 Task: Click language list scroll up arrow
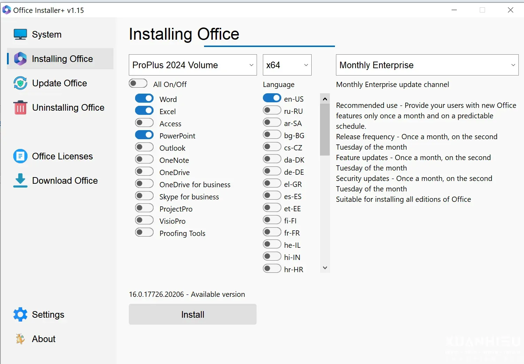pyautogui.click(x=325, y=99)
